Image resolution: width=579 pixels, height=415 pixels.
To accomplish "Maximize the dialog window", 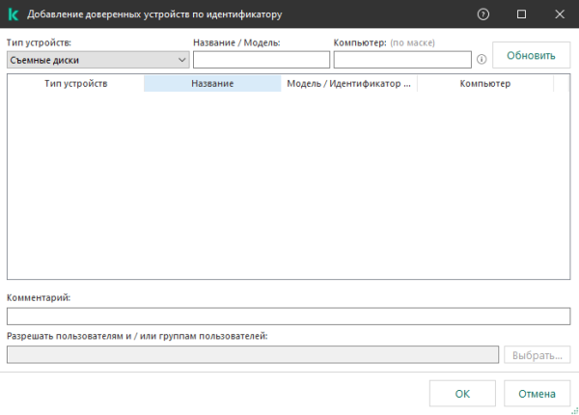I will pyautogui.click(x=522, y=14).
